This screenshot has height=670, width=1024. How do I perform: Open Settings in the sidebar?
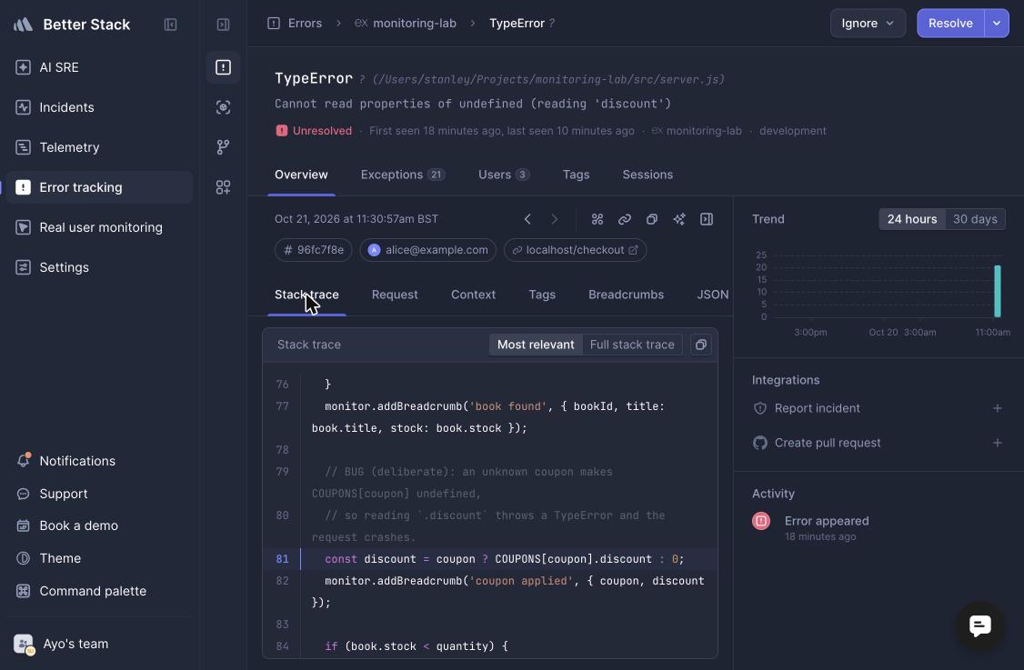[99, 267]
